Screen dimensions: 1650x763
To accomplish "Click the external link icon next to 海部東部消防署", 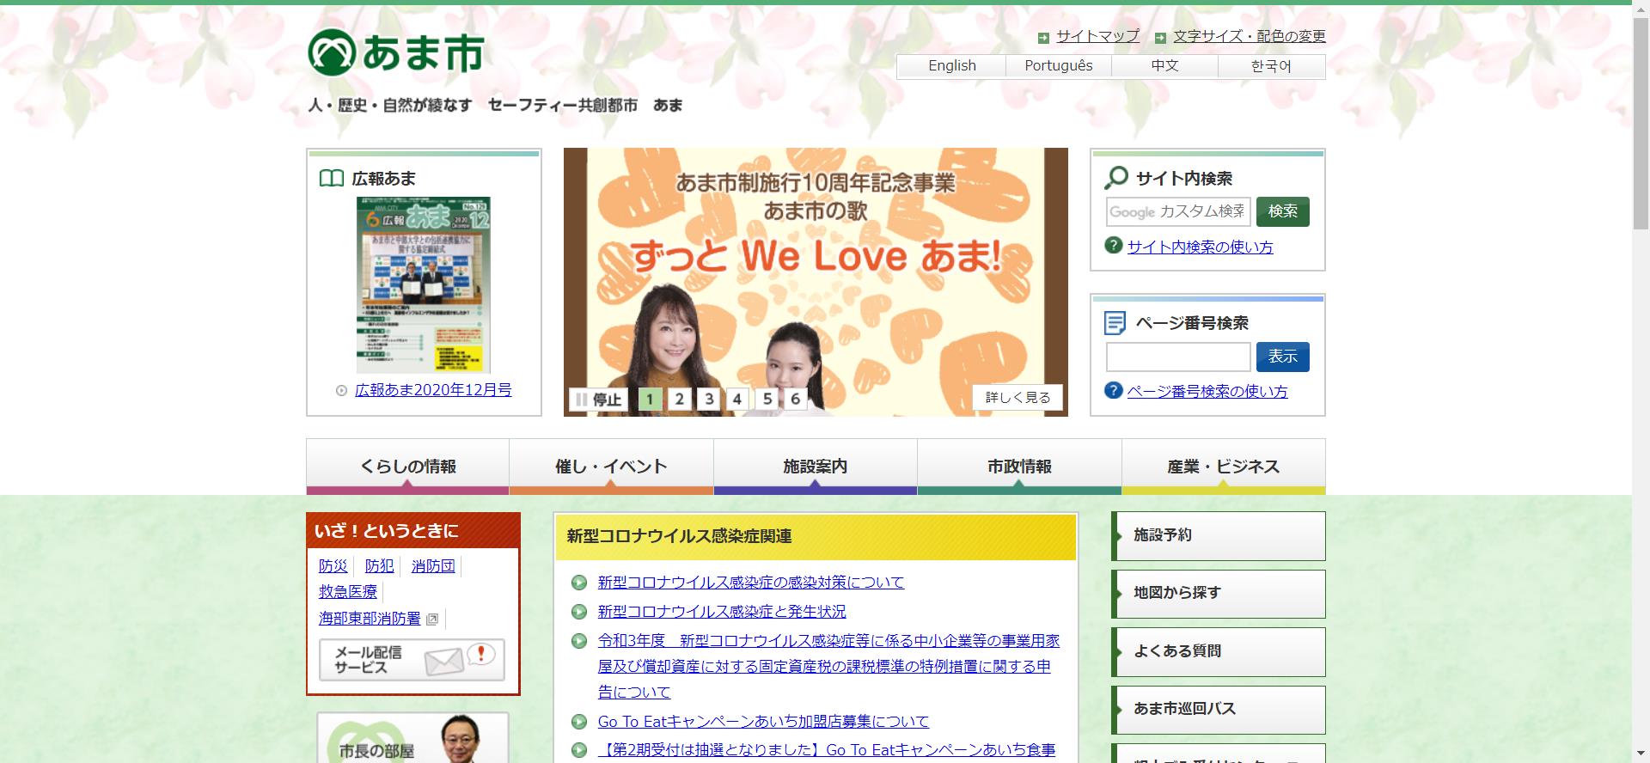I will pos(432,619).
